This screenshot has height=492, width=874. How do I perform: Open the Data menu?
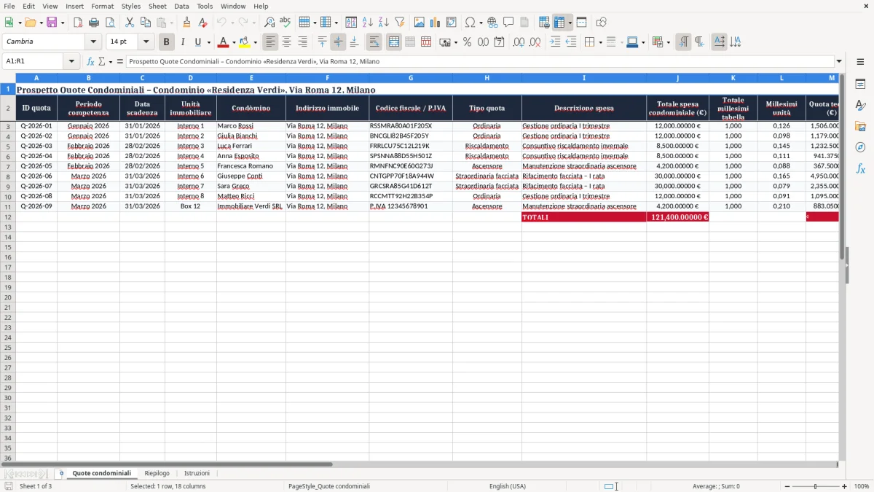click(181, 6)
